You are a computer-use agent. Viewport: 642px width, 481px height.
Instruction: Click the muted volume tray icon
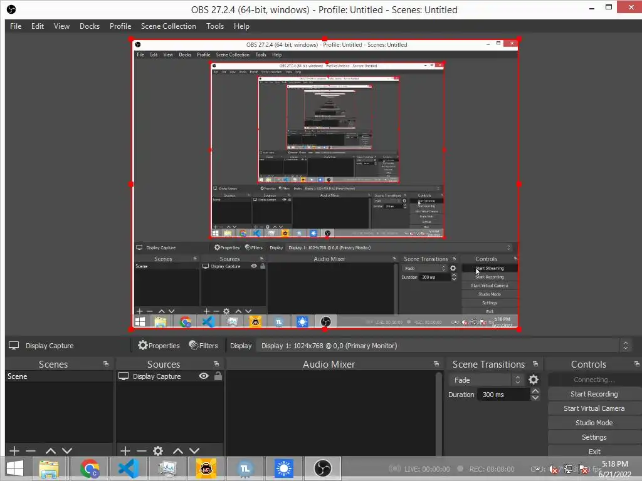point(553,469)
